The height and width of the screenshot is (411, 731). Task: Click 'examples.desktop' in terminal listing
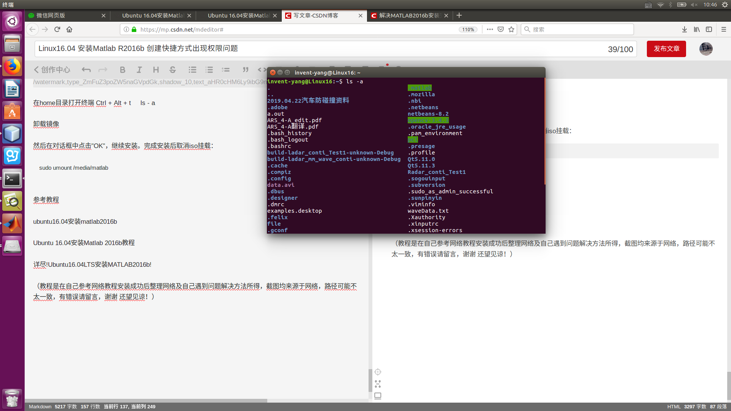[x=294, y=211]
